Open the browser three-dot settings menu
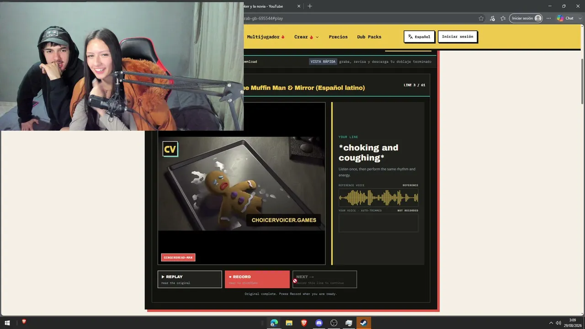The image size is (585, 329). tap(549, 18)
